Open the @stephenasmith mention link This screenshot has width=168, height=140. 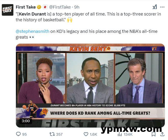click(33, 31)
